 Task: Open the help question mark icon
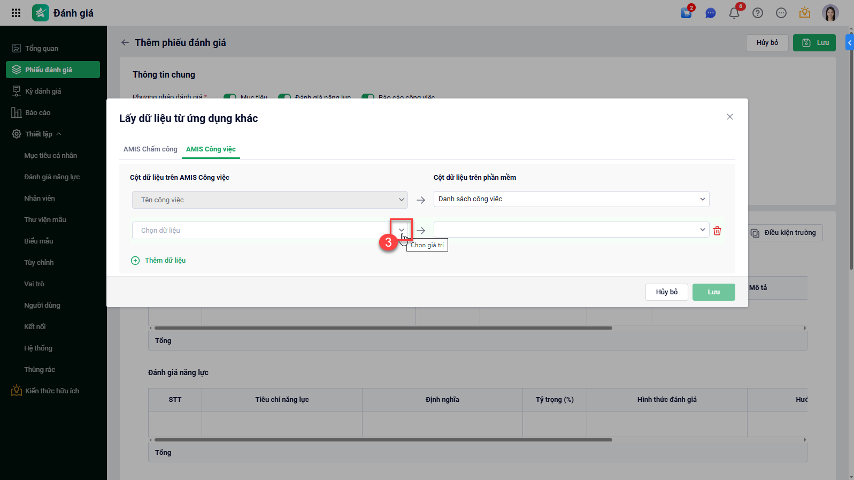click(x=758, y=13)
